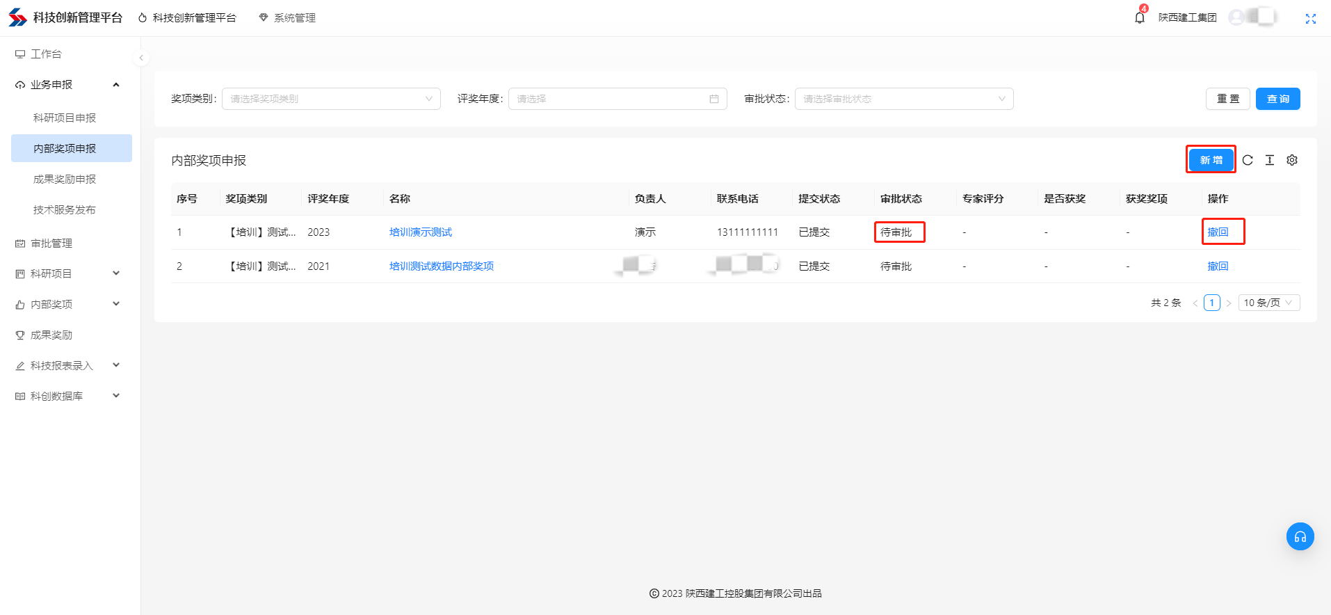Open the 培训演示测试 record link
This screenshot has height=615, width=1331.
420,232
